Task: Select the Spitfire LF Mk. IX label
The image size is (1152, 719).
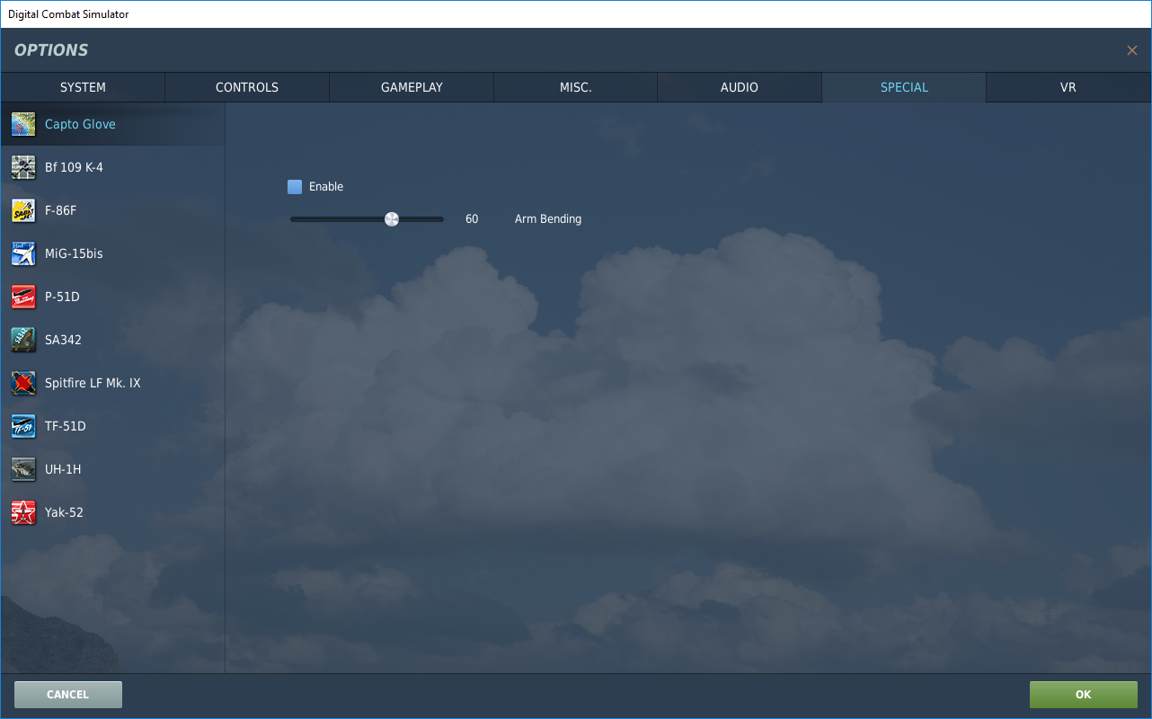Action: coord(93,383)
